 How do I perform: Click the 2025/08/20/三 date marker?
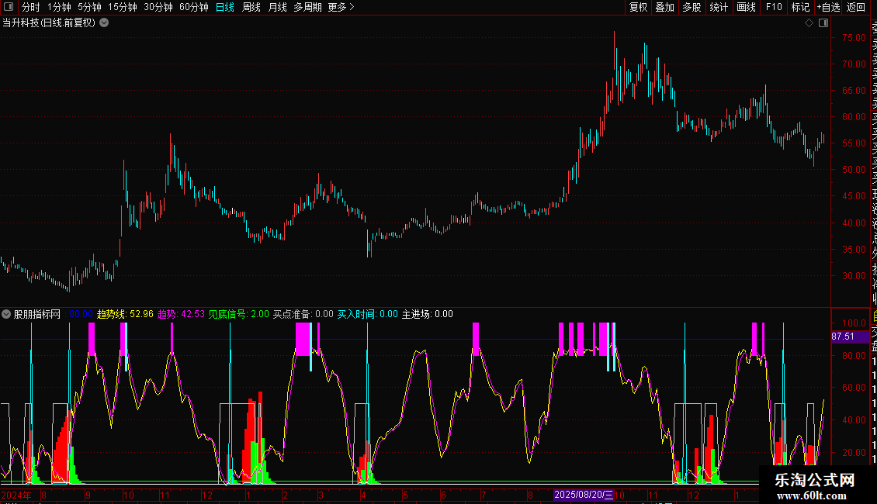[x=584, y=495]
